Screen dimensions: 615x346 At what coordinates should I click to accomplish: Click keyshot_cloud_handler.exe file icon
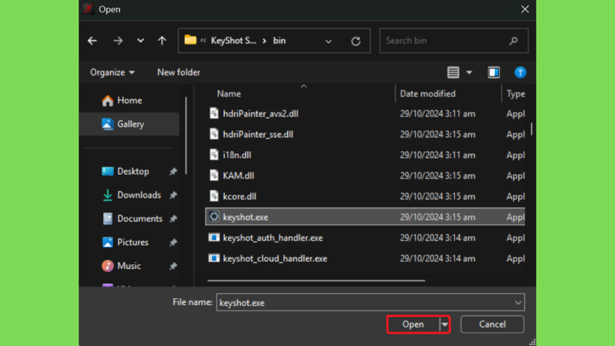[214, 258]
